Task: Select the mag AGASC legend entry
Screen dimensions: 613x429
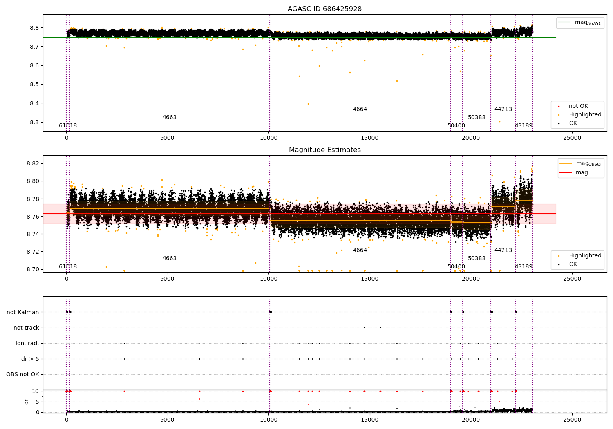Action: [580, 22]
